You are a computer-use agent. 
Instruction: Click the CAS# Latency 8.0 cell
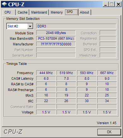(87, 78)
